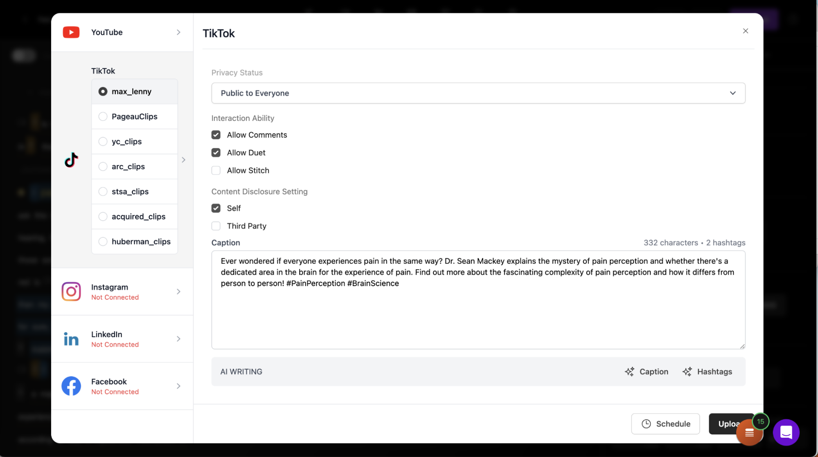Click the LinkedIn icon in sidebar
The image size is (818, 457).
pos(71,338)
